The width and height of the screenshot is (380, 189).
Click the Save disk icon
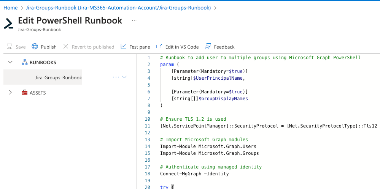click(10, 47)
